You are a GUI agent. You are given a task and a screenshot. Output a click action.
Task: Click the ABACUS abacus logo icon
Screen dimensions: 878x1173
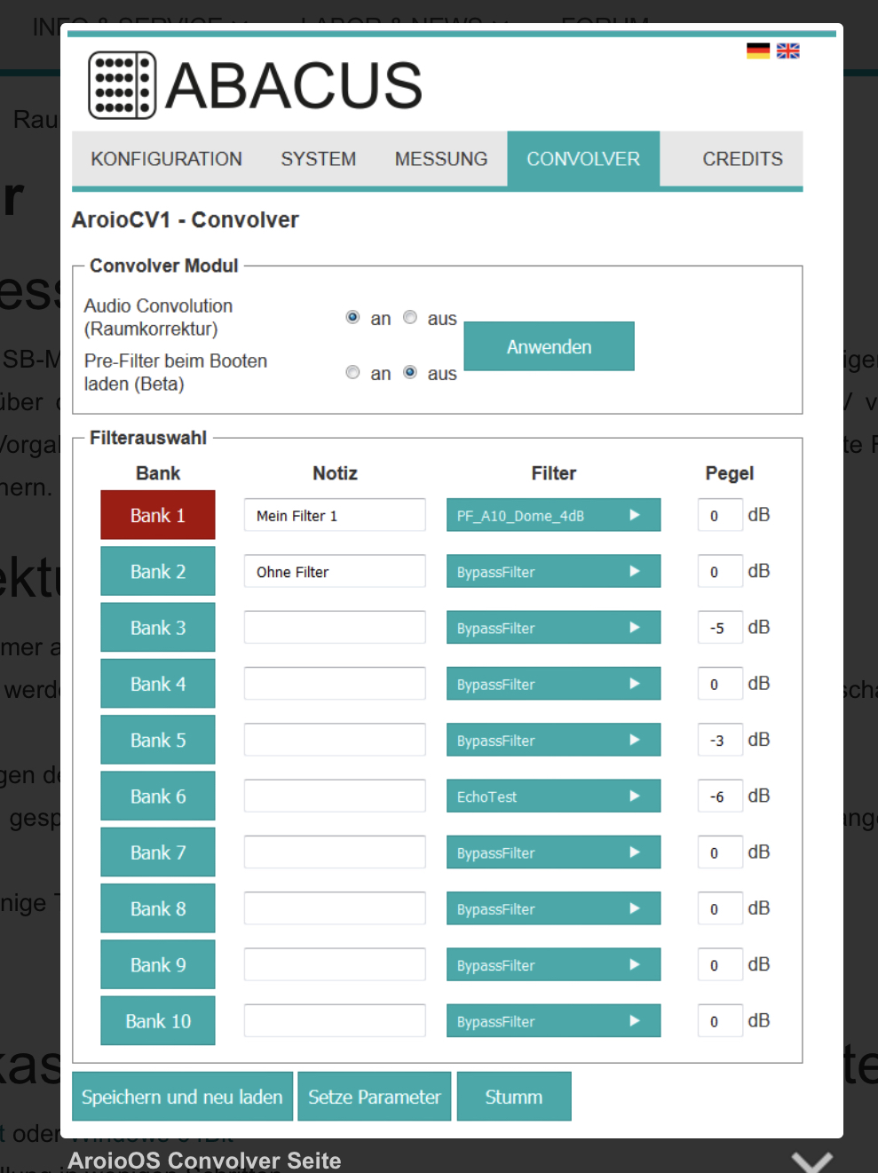coord(123,85)
